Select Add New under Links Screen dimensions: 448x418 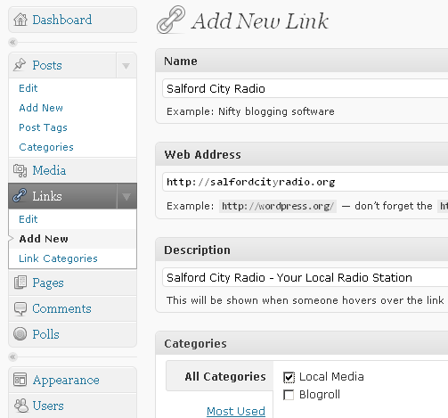pyautogui.click(x=44, y=239)
